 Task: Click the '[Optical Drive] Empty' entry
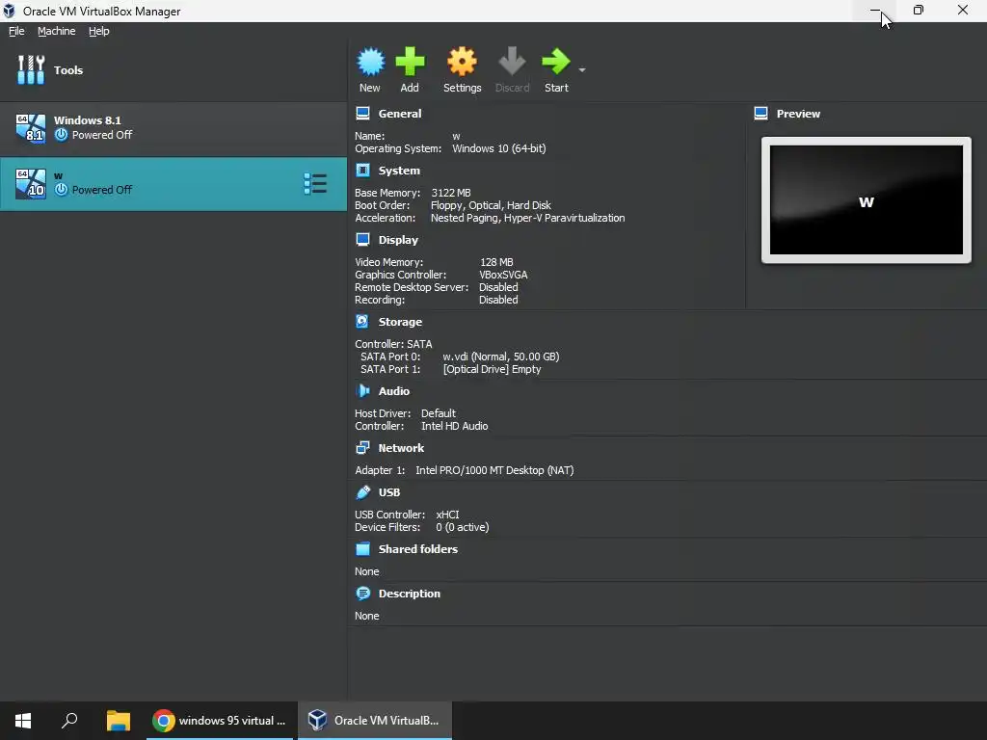[x=492, y=369]
